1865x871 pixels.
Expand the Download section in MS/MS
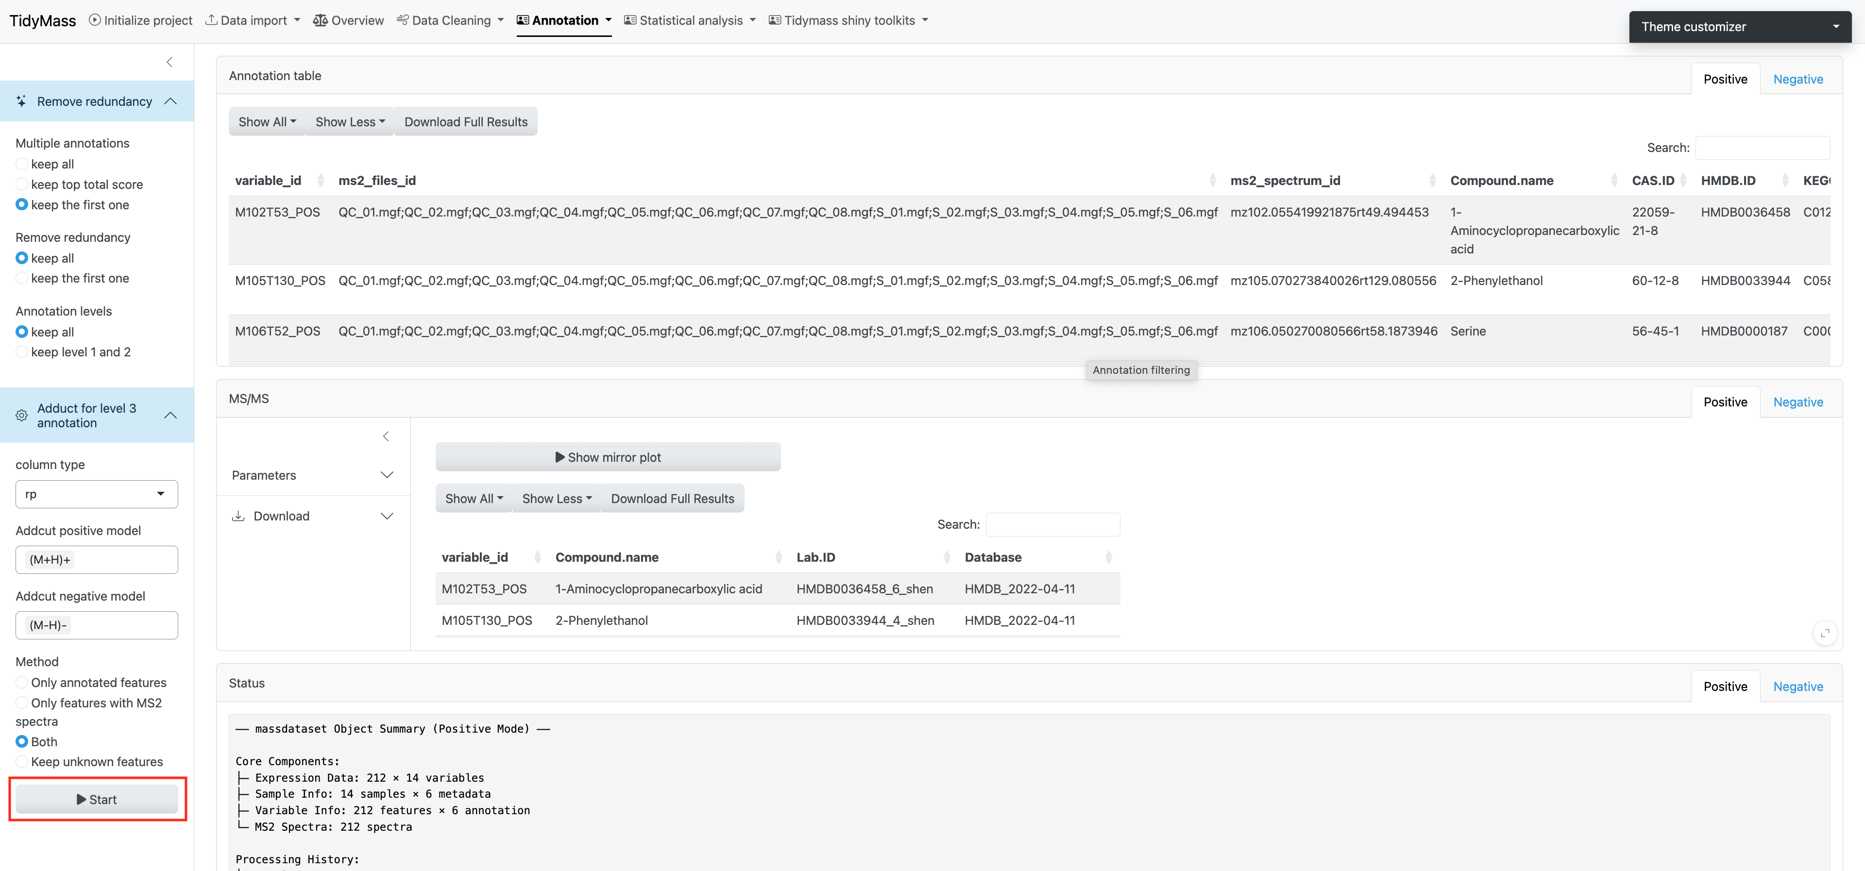pos(313,516)
